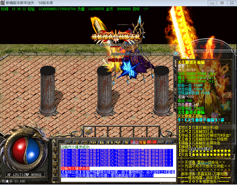Minimize the game window

click(212, 3)
